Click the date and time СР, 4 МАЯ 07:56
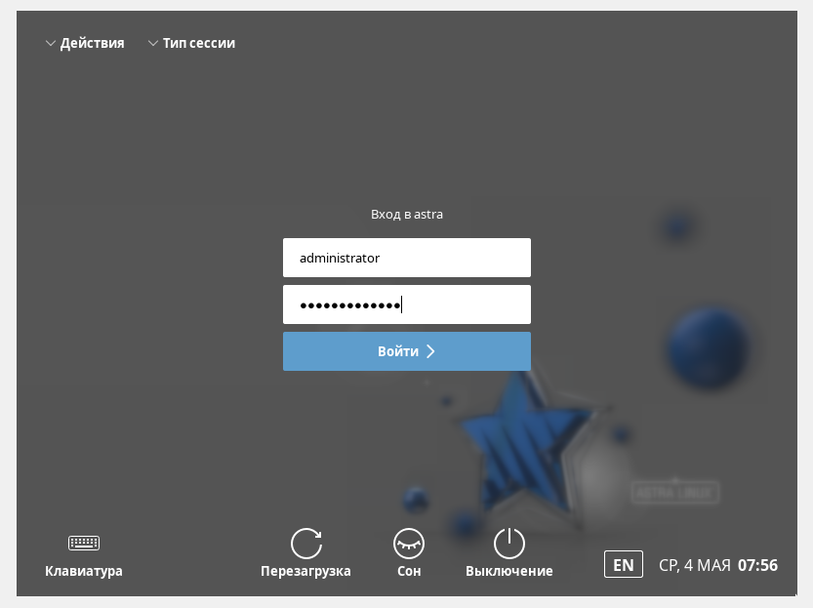The height and width of the screenshot is (608, 813). pyautogui.click(x=718, y=565)
